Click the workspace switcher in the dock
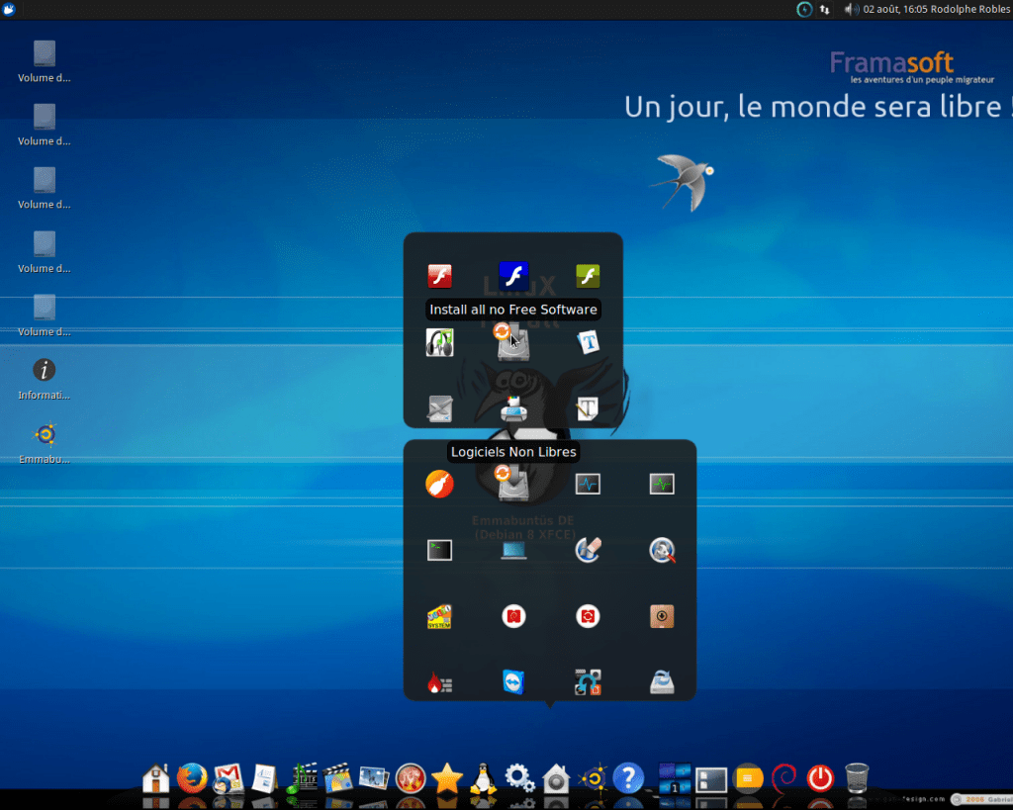 point(674,778)
